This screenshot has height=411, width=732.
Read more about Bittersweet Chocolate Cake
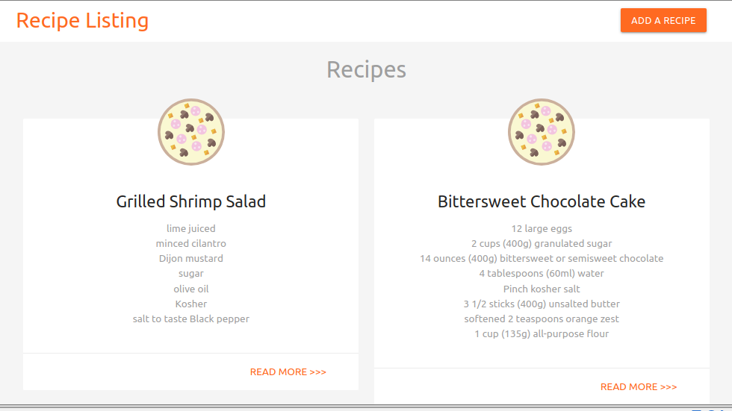tap(639, 387)
